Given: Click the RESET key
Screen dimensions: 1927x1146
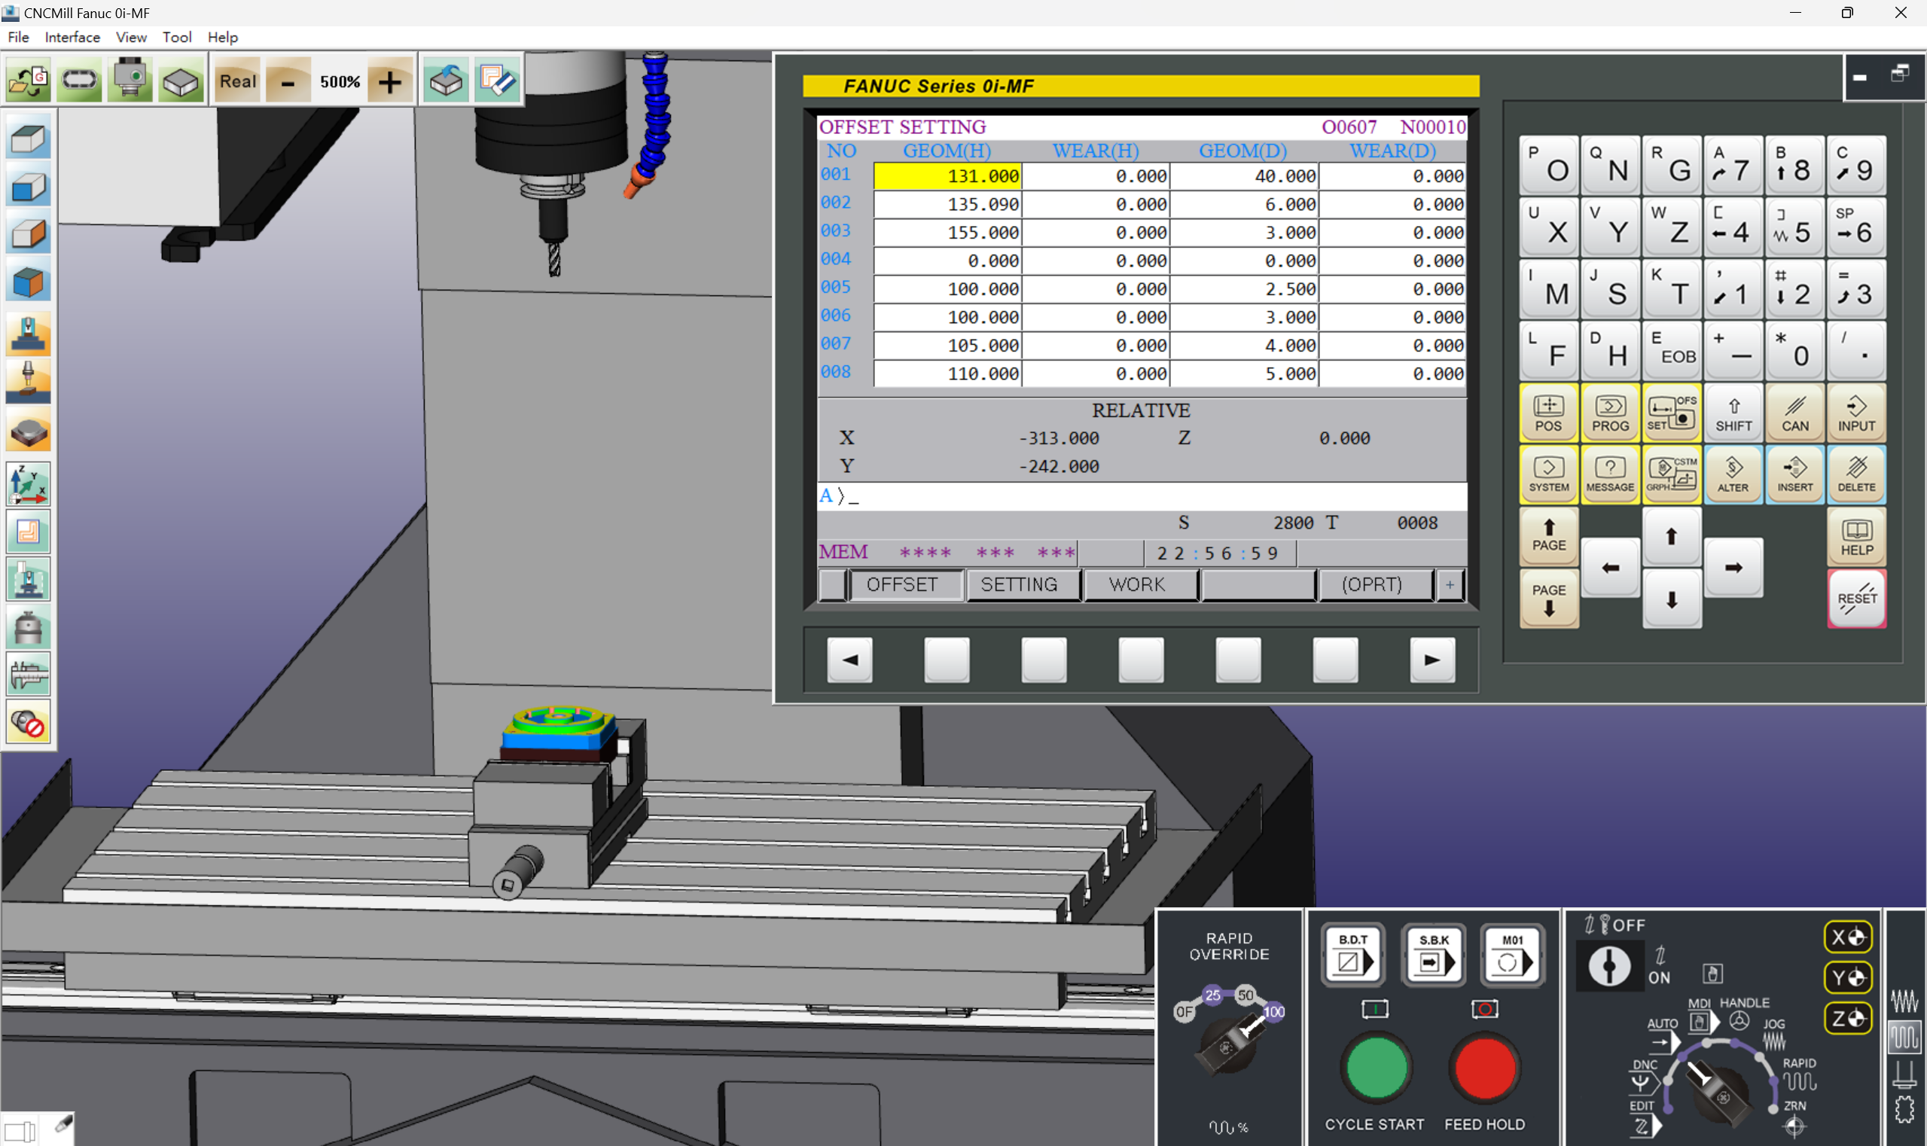Looking at the screenshot, I should tap(1857, 599).
